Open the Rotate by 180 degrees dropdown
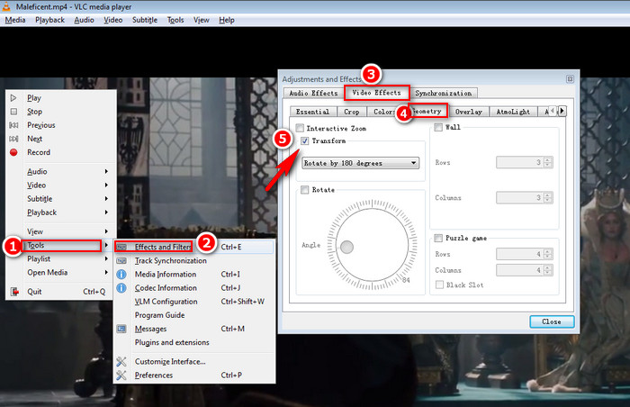The image size is (630, 407). coord(360,163)
